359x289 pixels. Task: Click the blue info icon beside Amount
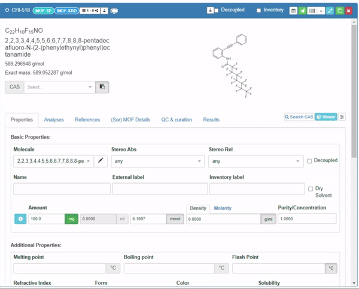[x=20, y=219]
